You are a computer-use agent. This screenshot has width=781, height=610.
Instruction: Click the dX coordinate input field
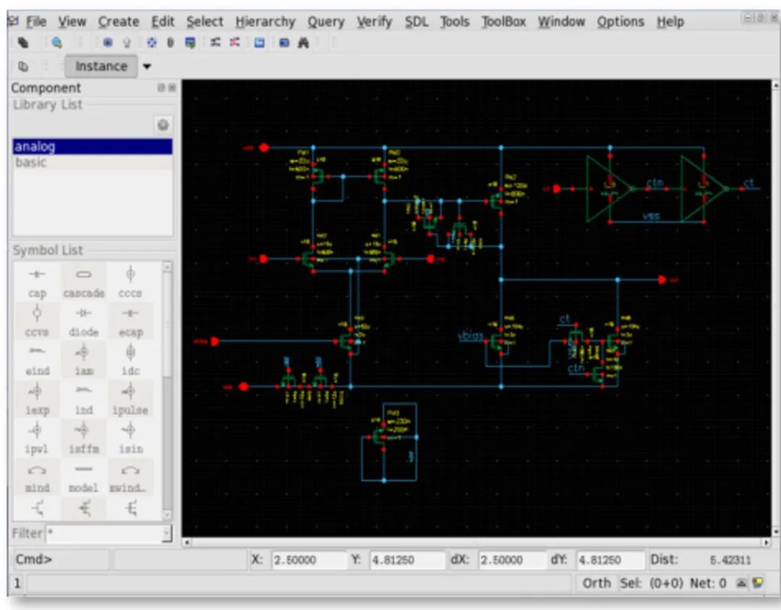512,560
